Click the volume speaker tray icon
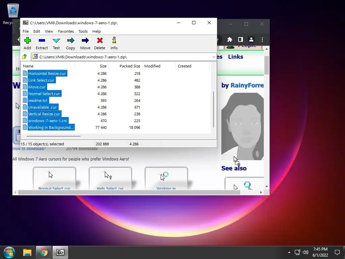Image resolution: width=345 pixels, height=259 pixels. pyautogui.click(x=306, y=252)
